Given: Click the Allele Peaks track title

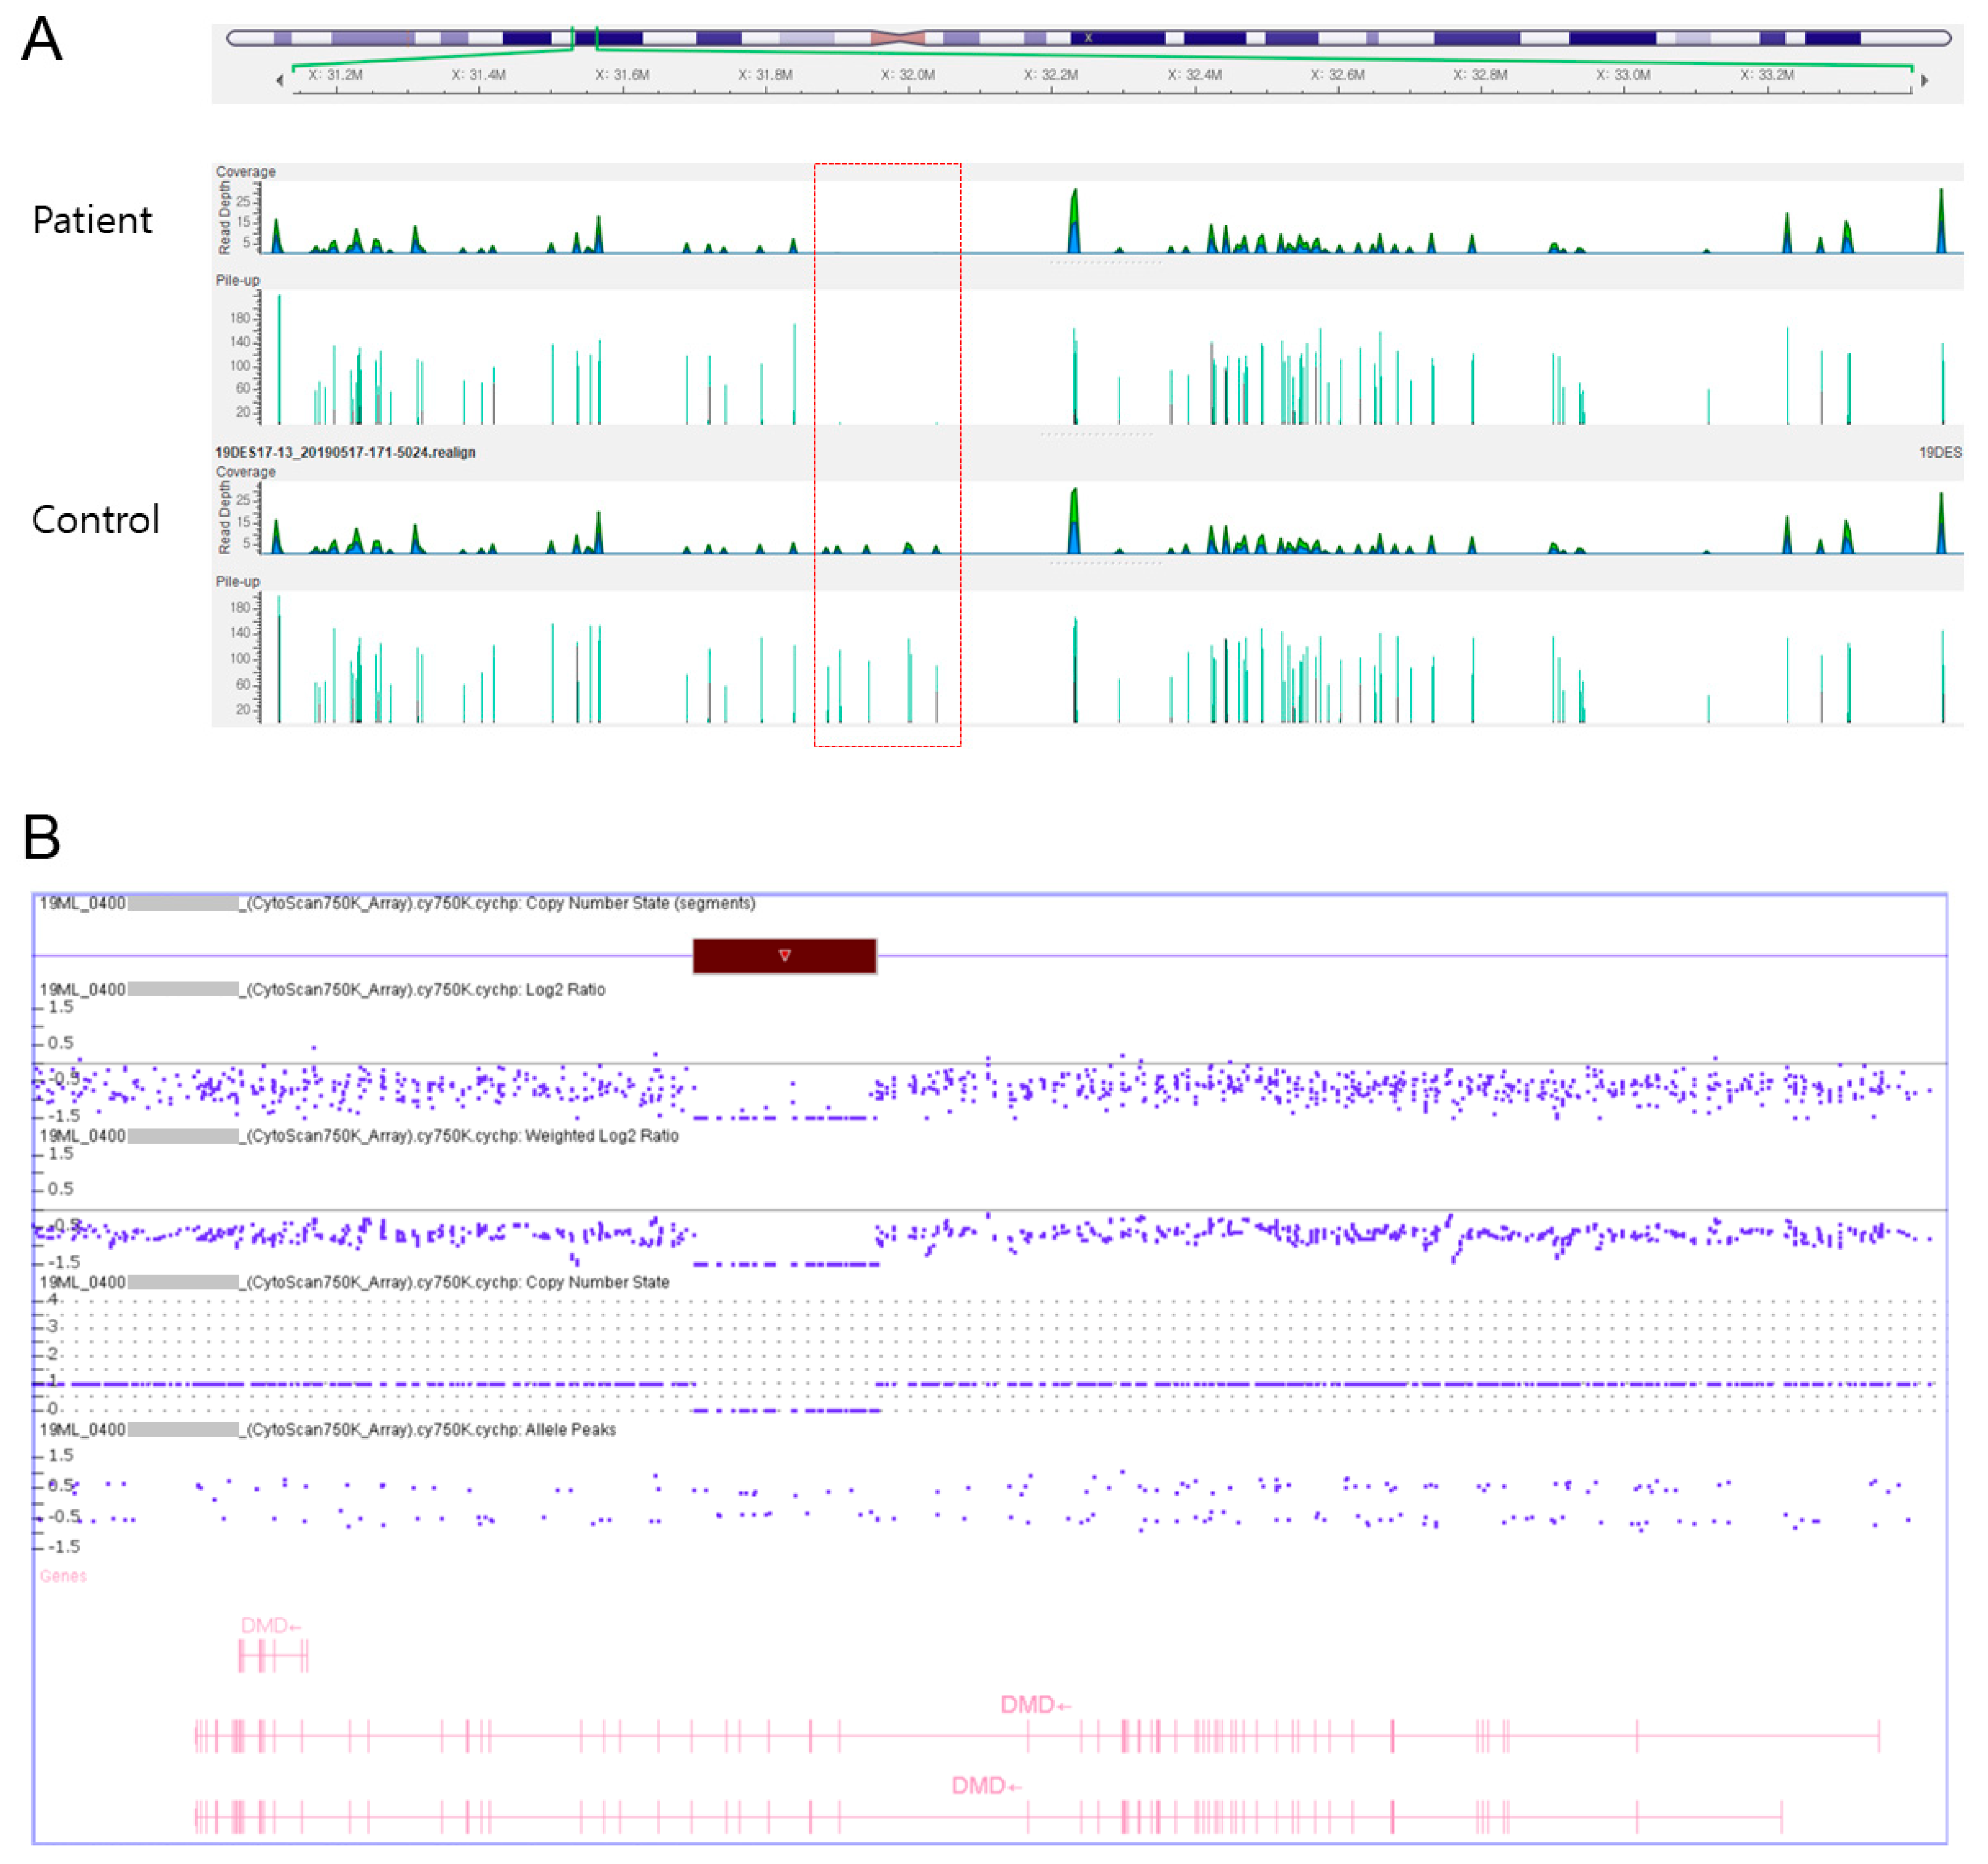Looking at the screenshot, I should pyautogui.click(x=570, y=1430).
